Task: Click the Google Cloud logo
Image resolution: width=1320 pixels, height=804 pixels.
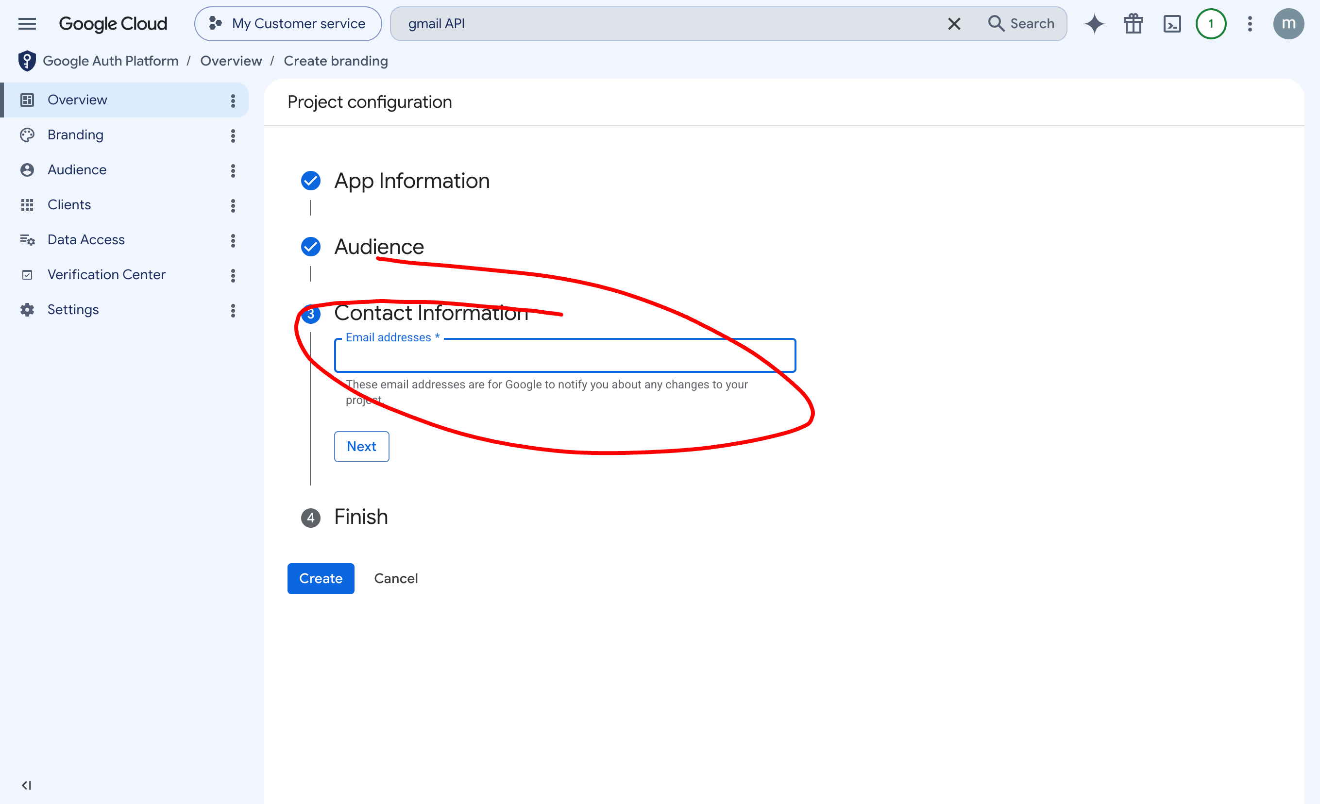Action: (113, 24)
